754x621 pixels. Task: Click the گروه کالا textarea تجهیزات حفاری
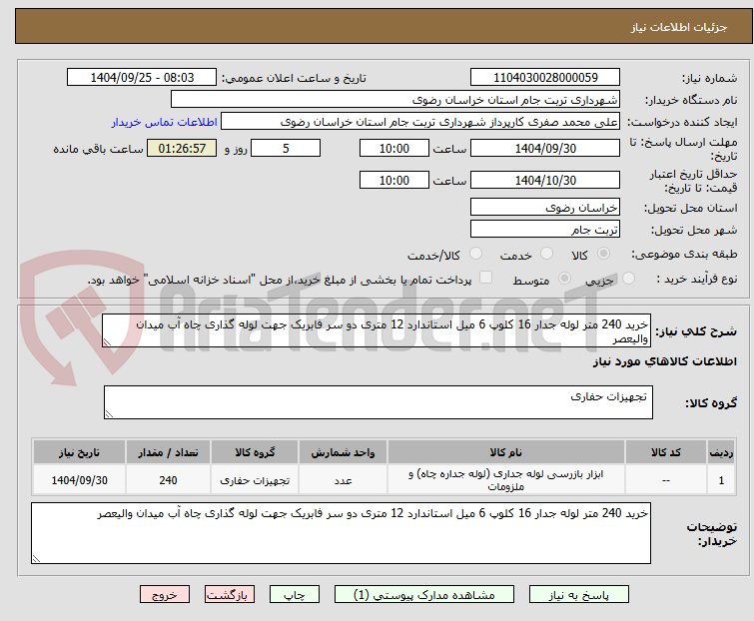pyautogui.click(x=378, y=402)
